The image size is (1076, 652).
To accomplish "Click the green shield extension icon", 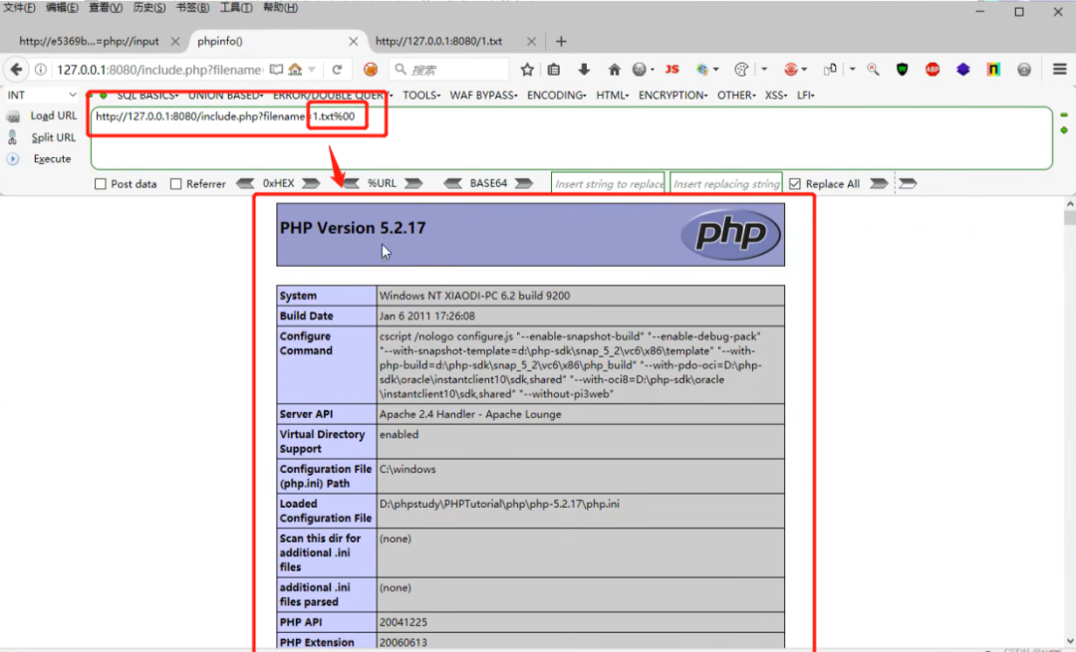I will click(902, 70).
